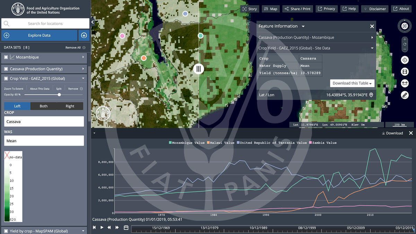Click About This Data
Viewport: 416px width, 234px height.
point(40,89)
